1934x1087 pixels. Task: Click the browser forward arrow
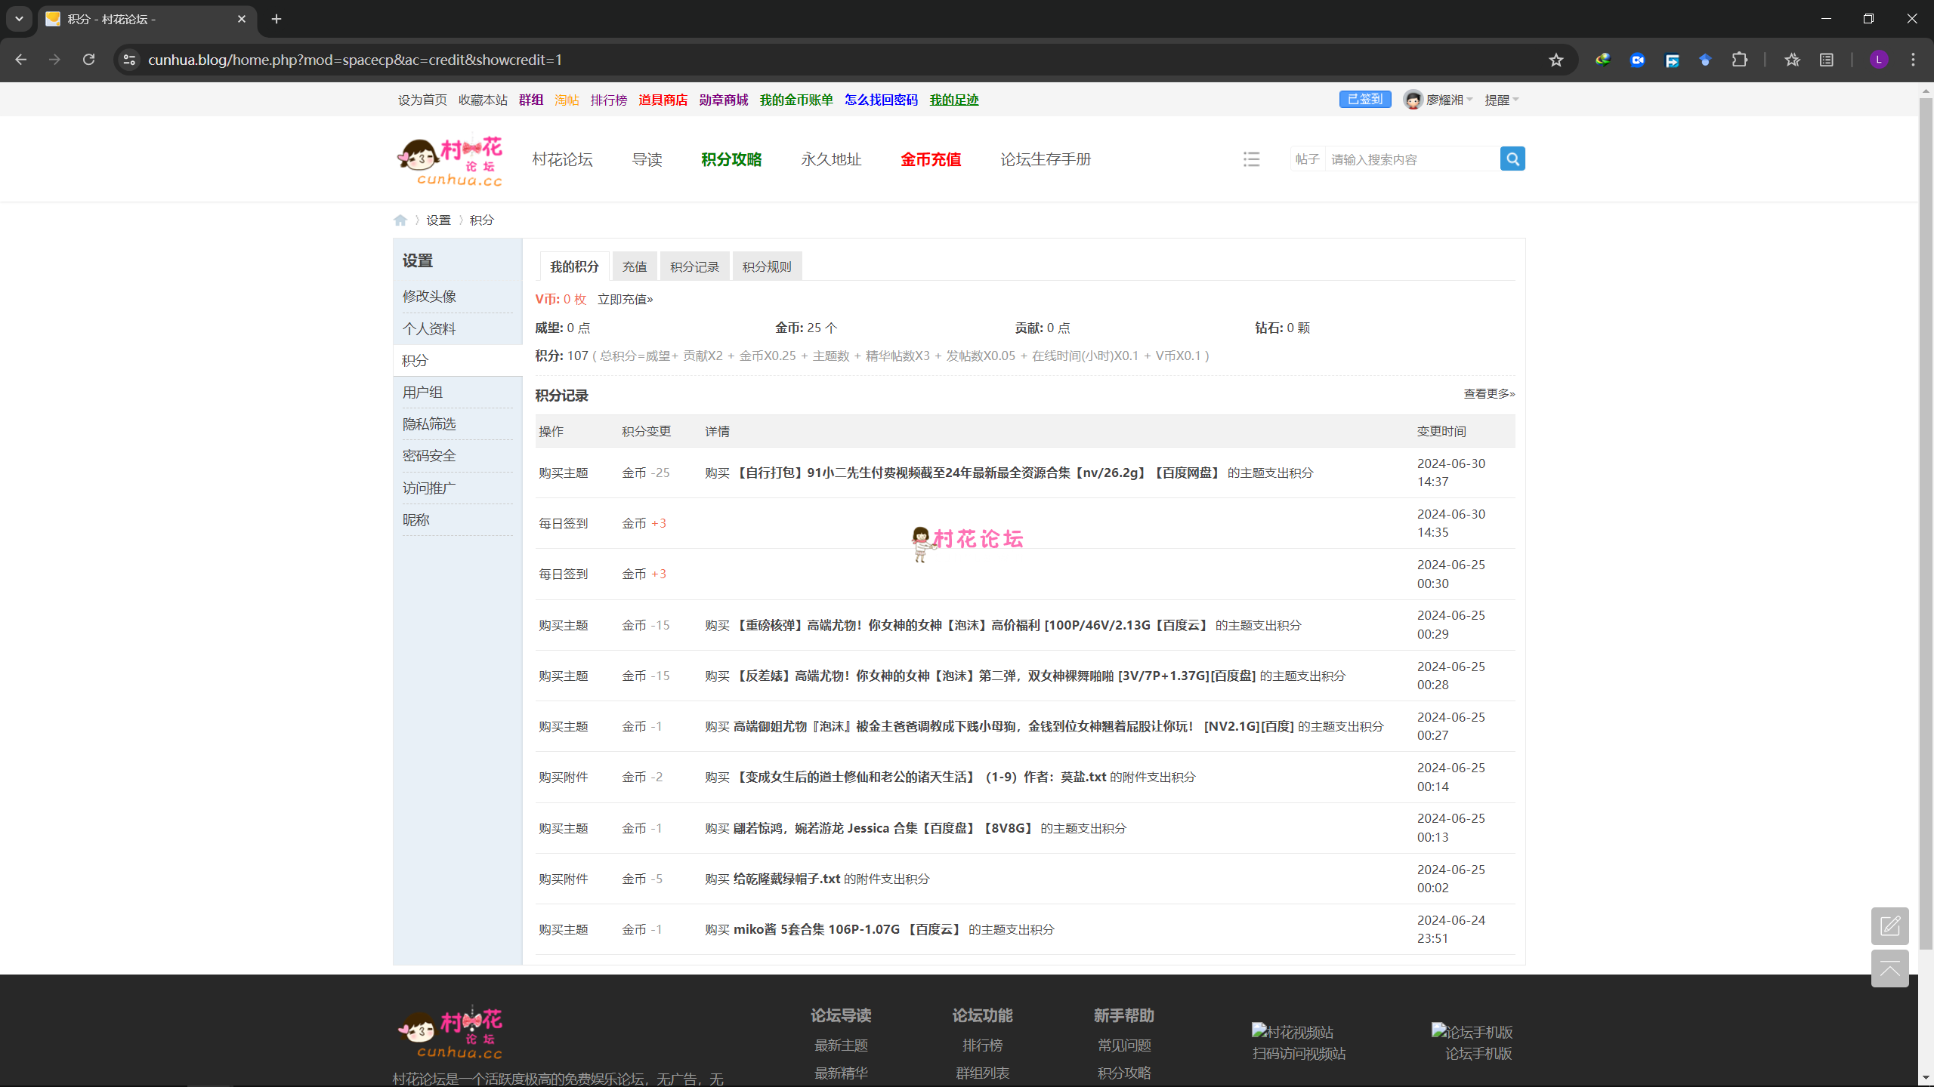(x=54, y=60)
